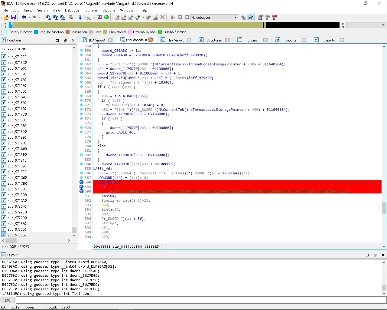Open the forward-jump history dropdown arrow
Image resolution: width=387 pixels, height=310 pixels.
pyautogui.click(x=40, y=17)
